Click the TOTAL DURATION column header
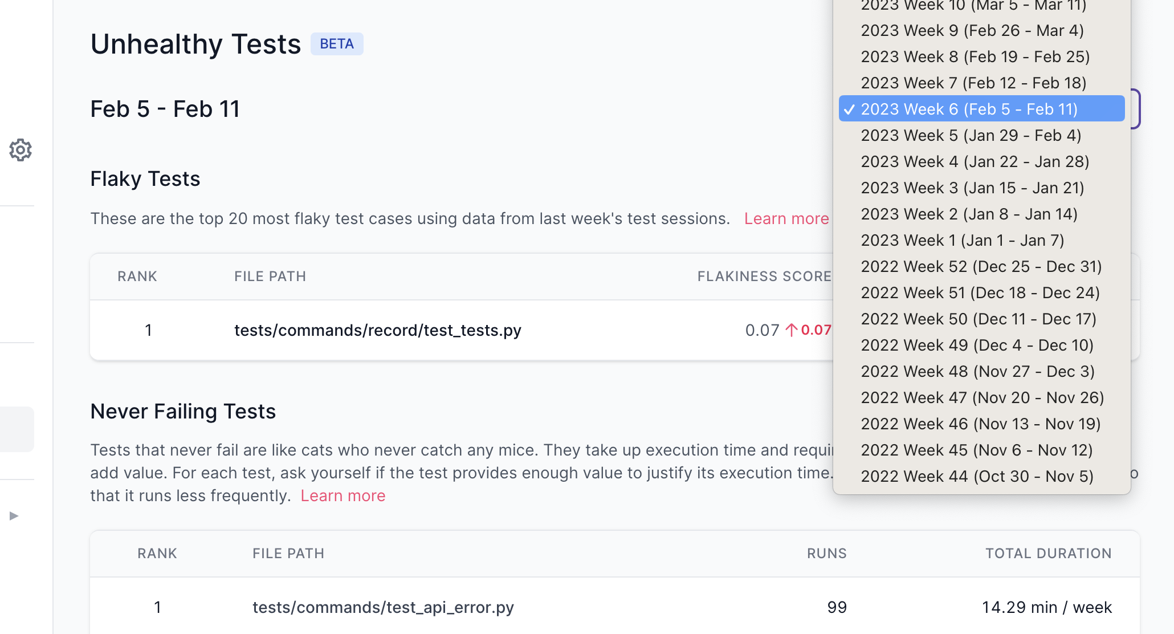1174x634 pixels. click(1049, 554)
